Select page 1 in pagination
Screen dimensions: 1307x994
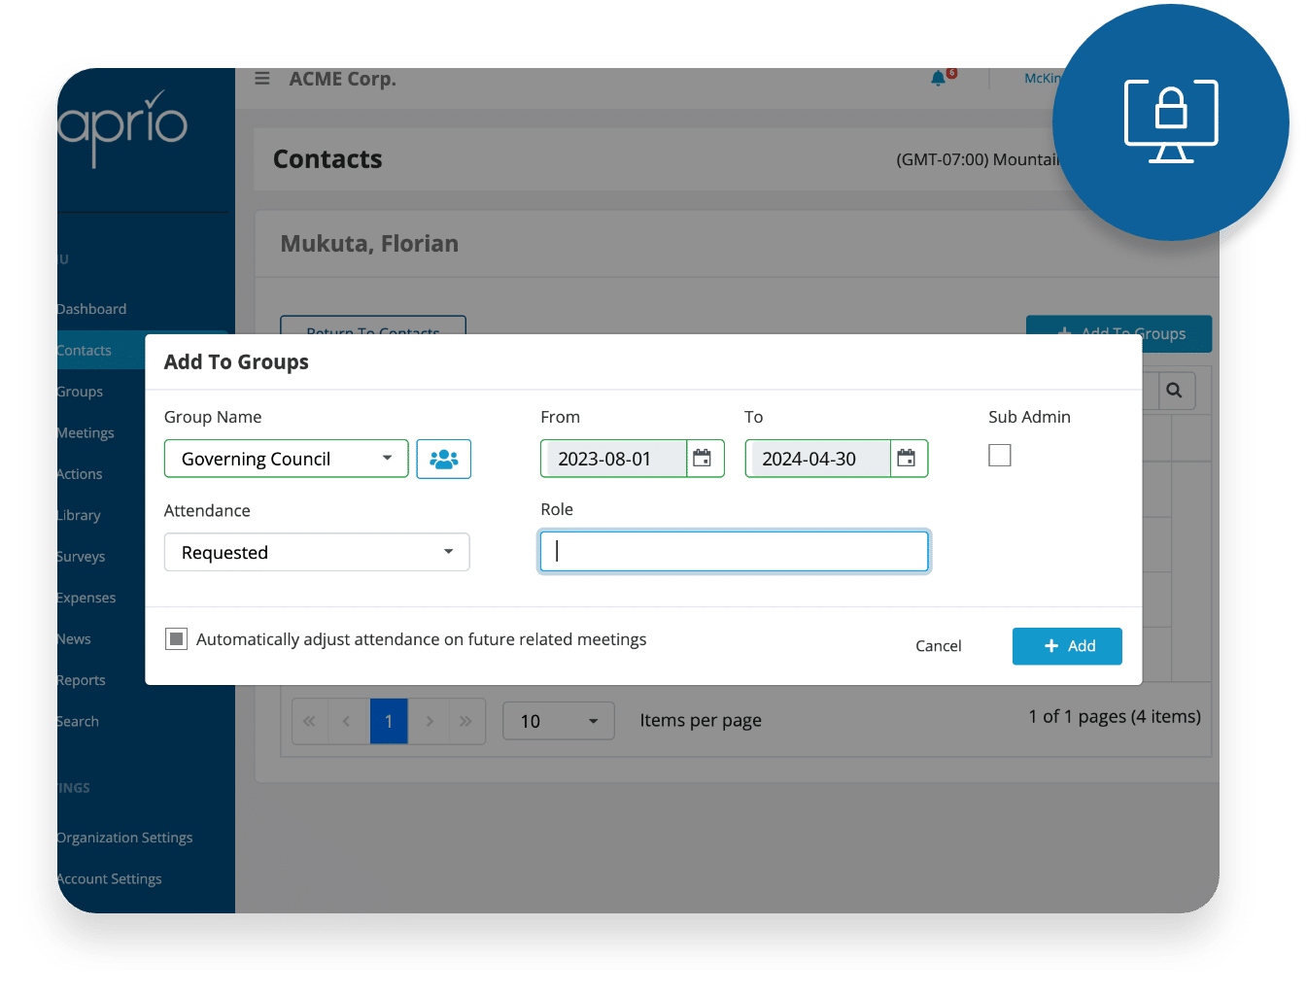pos(389,721)
